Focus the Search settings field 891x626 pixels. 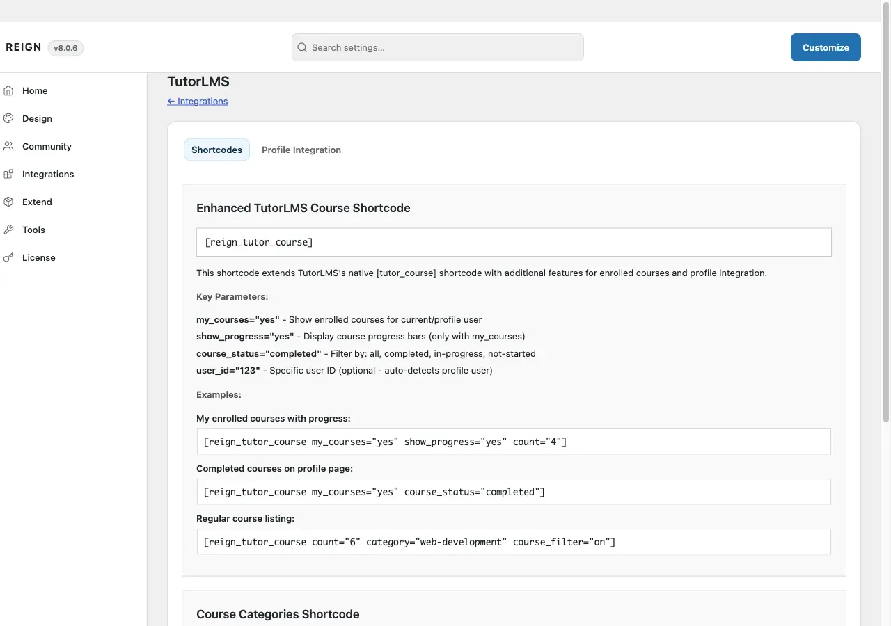click(x=438, y=47)
